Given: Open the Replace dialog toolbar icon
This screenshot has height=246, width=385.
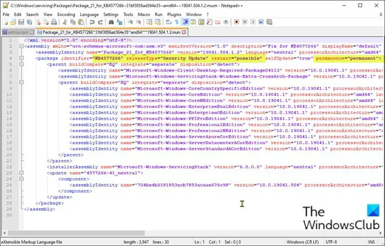Looking at the screenshot, I should pos(119,22).
